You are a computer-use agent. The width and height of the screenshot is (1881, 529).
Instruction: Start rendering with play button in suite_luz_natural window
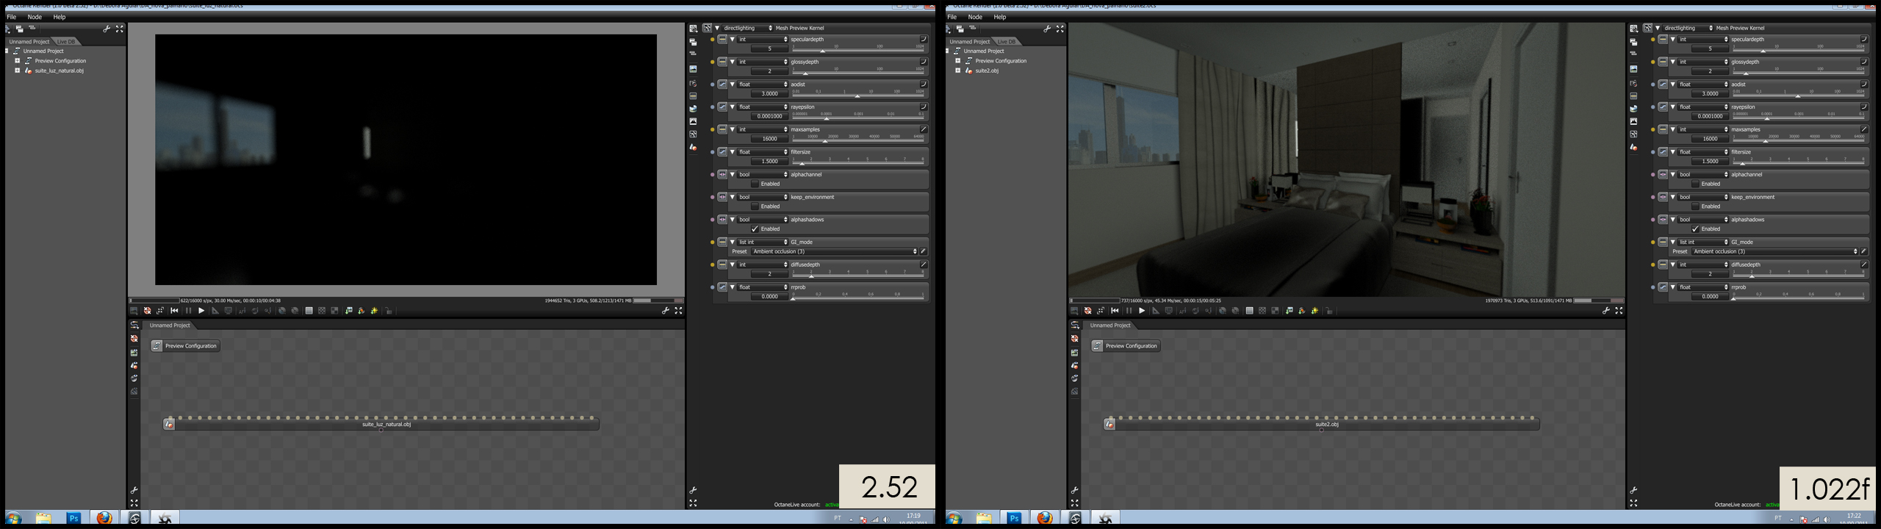pyautogui.click(x=201, y=311)
